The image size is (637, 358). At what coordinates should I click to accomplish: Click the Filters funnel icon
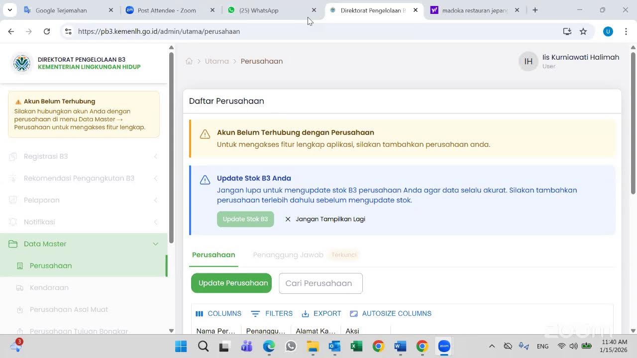click(255, 314)
